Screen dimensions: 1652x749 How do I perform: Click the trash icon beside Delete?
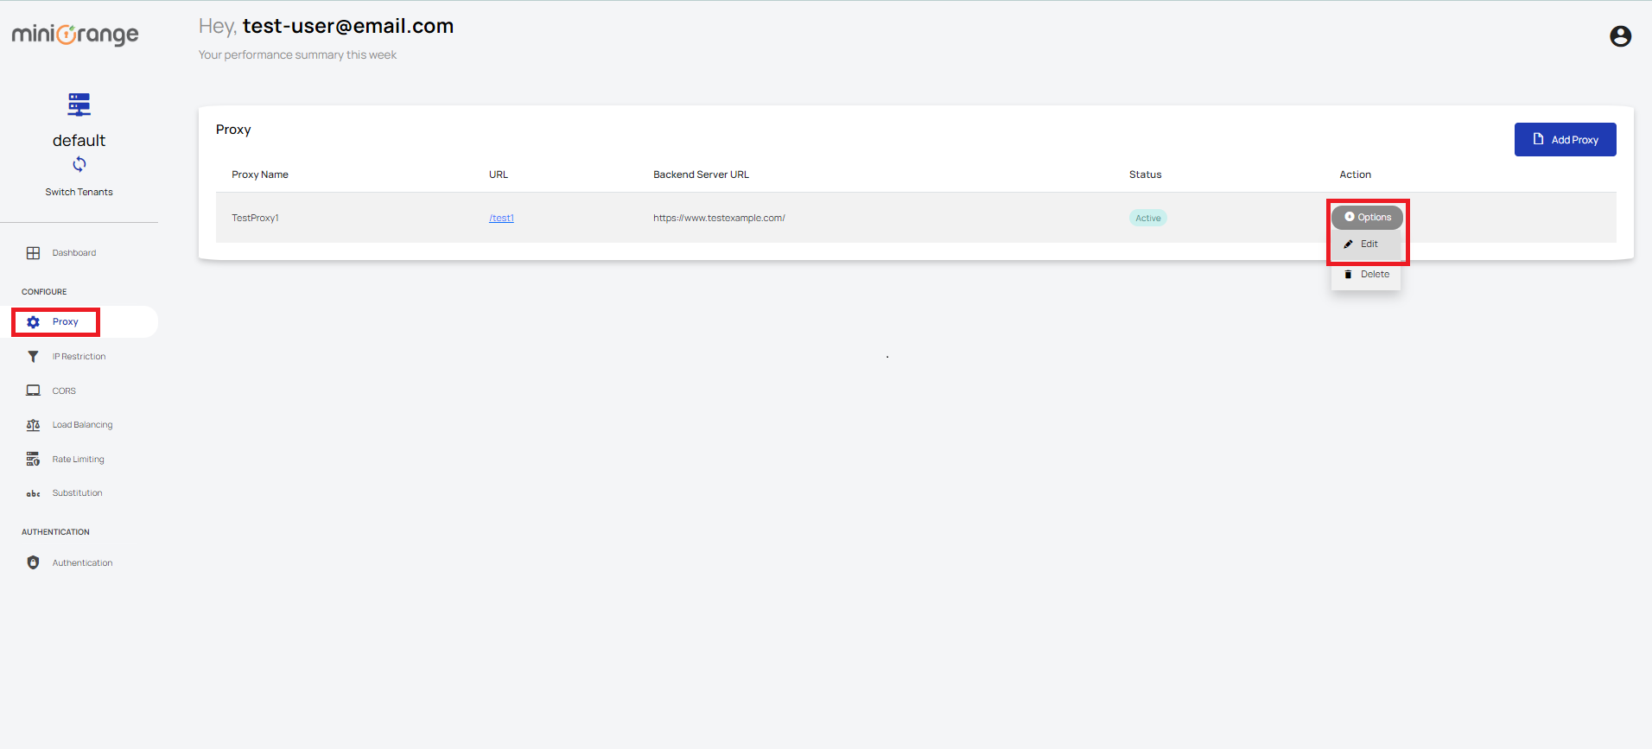point(1348,275)
